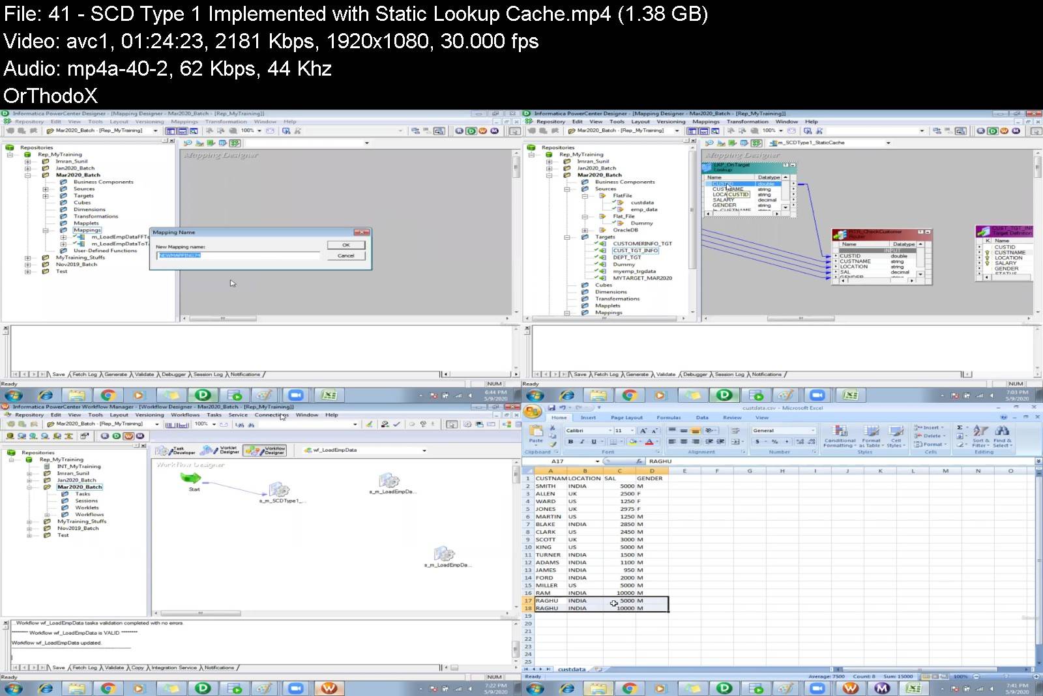Switch to Integration Service output tab in Workflow Manager
Viewport: 1043px width, 696px height.
[174, 668]
